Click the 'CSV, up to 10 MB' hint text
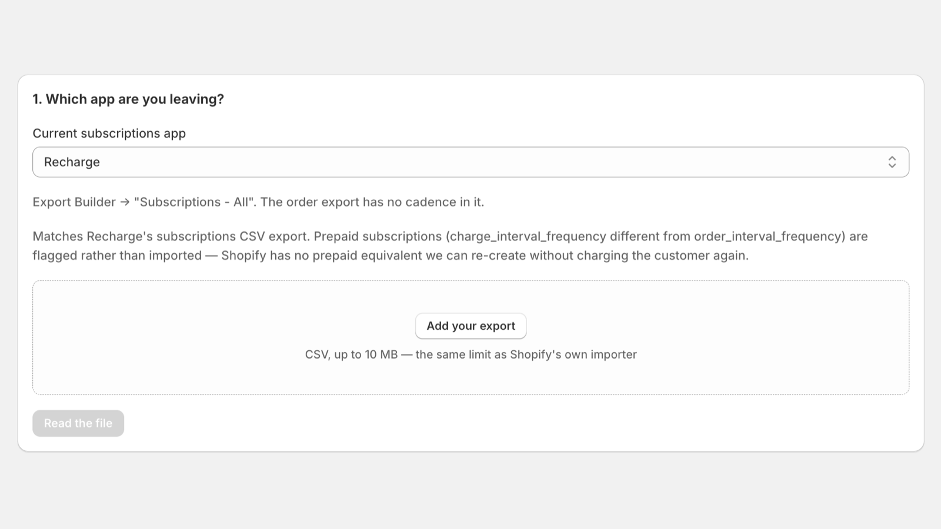Viewport: 941px width, 529px height. pos(470,354)
